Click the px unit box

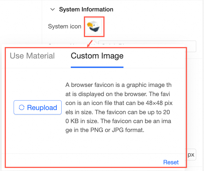click(191, 155)
